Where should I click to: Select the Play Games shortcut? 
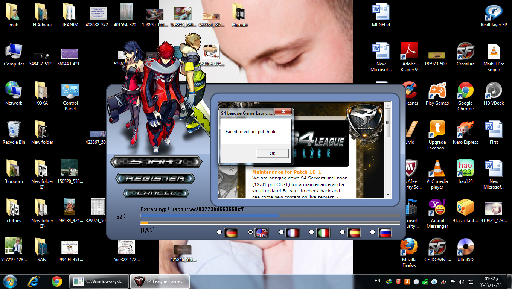pyautogui.click(x=437, y=94)
